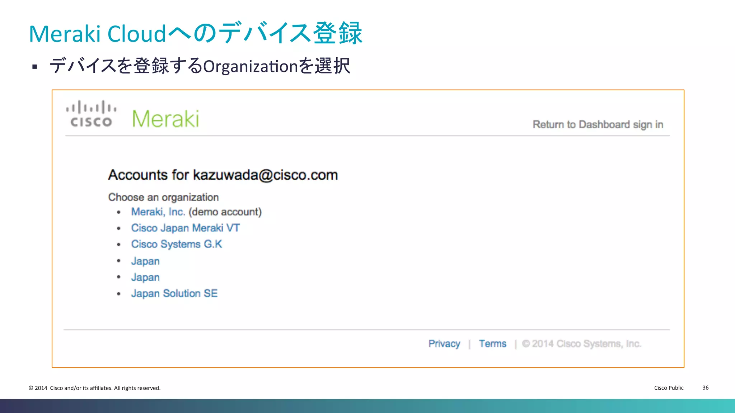
Task: Click the green Meraki logo
Action: pos(165,119)
